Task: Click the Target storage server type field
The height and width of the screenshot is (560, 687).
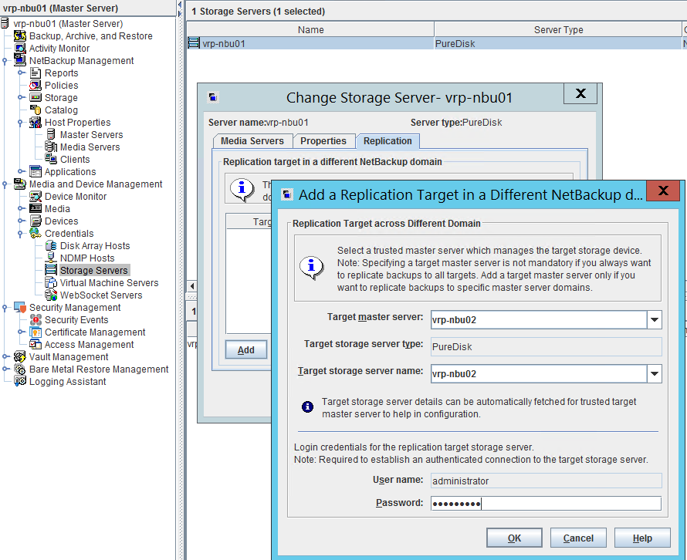Action: pos(546,347)
